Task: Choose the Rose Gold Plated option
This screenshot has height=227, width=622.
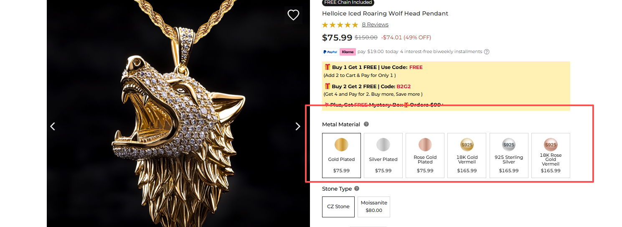Action: coord(425,156)
